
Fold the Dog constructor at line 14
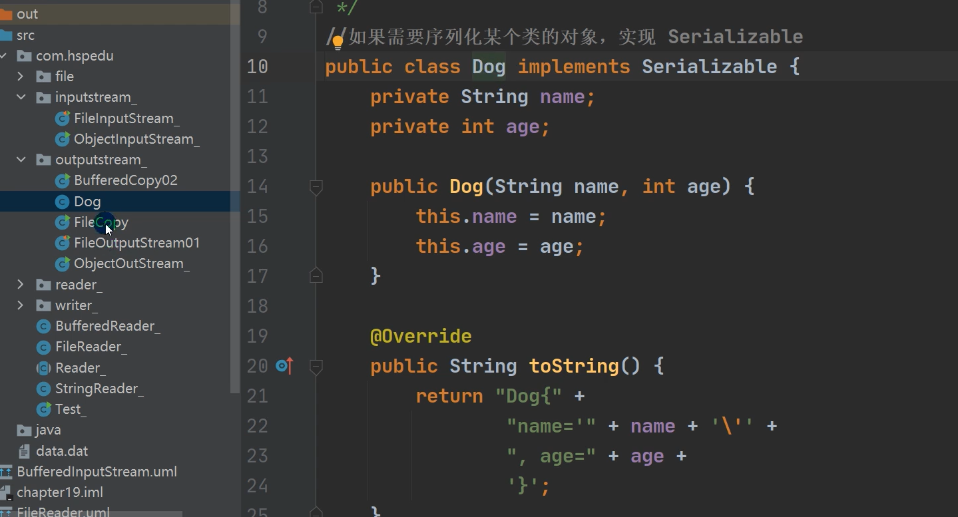pyautogui.click(x=316, y=187)
